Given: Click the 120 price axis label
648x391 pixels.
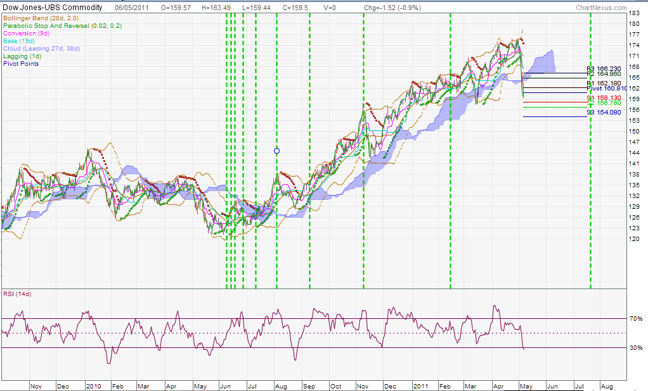Looking at the screenshot, I should pos(634,239).
